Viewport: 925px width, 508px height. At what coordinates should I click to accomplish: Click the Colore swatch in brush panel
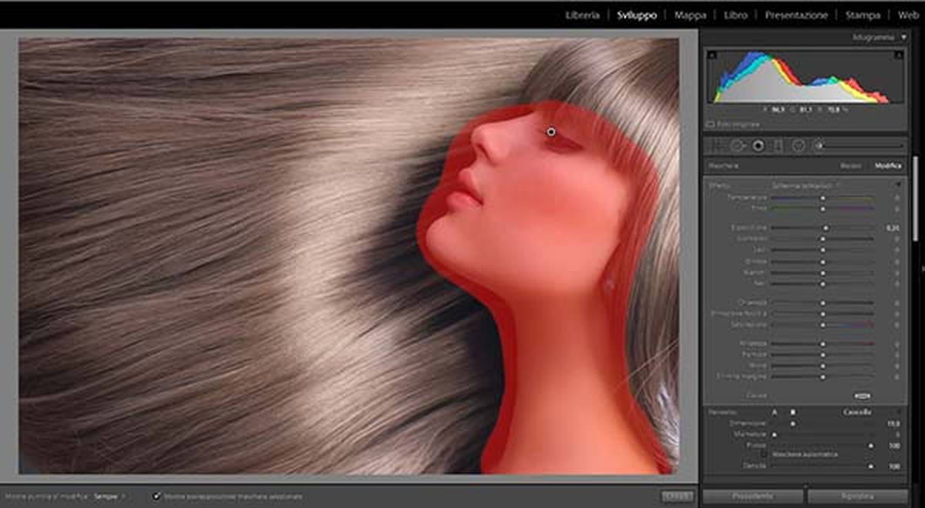[x=862, y=396]
